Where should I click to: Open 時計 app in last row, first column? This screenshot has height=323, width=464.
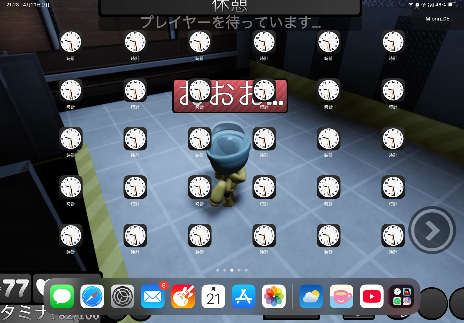[71, 235]
